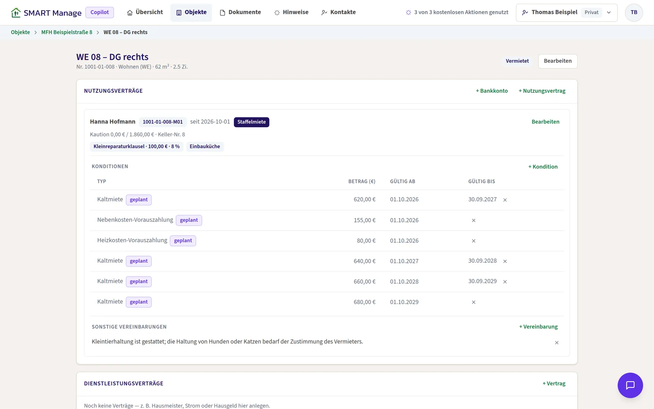Screen dimensions: 654x409
Task: Open the Kontakte section
Action: point(338,12)
